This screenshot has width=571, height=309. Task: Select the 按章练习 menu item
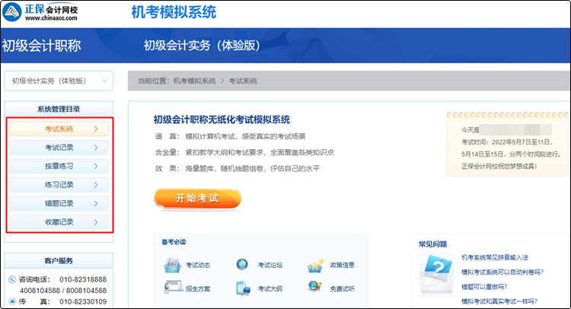coord(59,166)
